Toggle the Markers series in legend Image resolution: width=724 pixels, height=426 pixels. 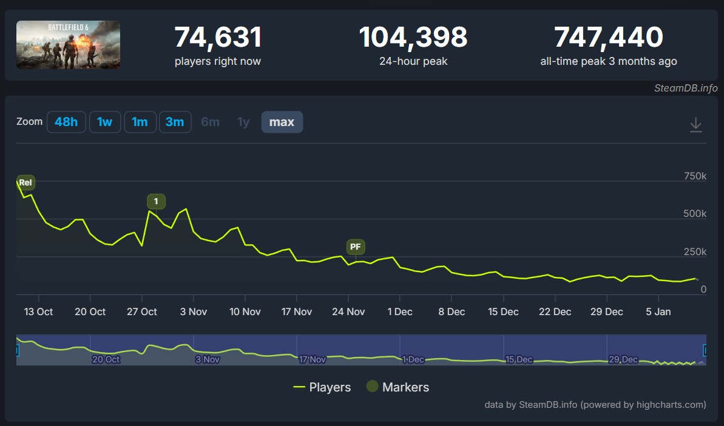click(398, 387)
